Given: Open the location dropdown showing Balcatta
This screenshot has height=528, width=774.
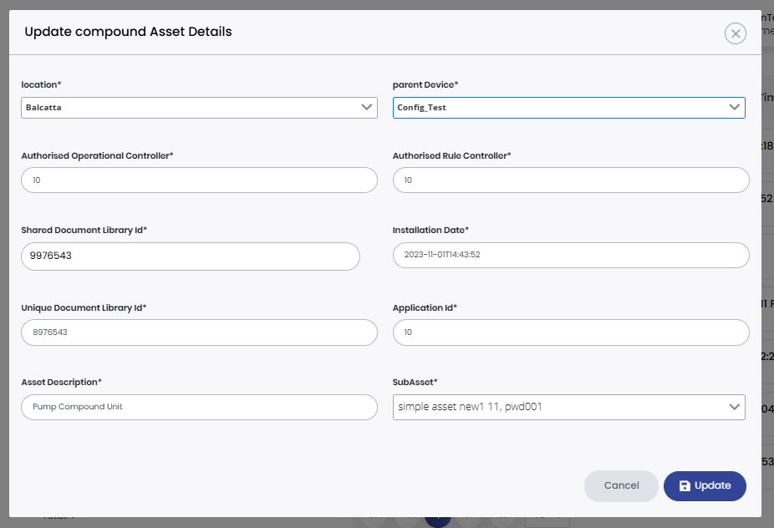Looking at the screenshot, I should coord(198,107).
